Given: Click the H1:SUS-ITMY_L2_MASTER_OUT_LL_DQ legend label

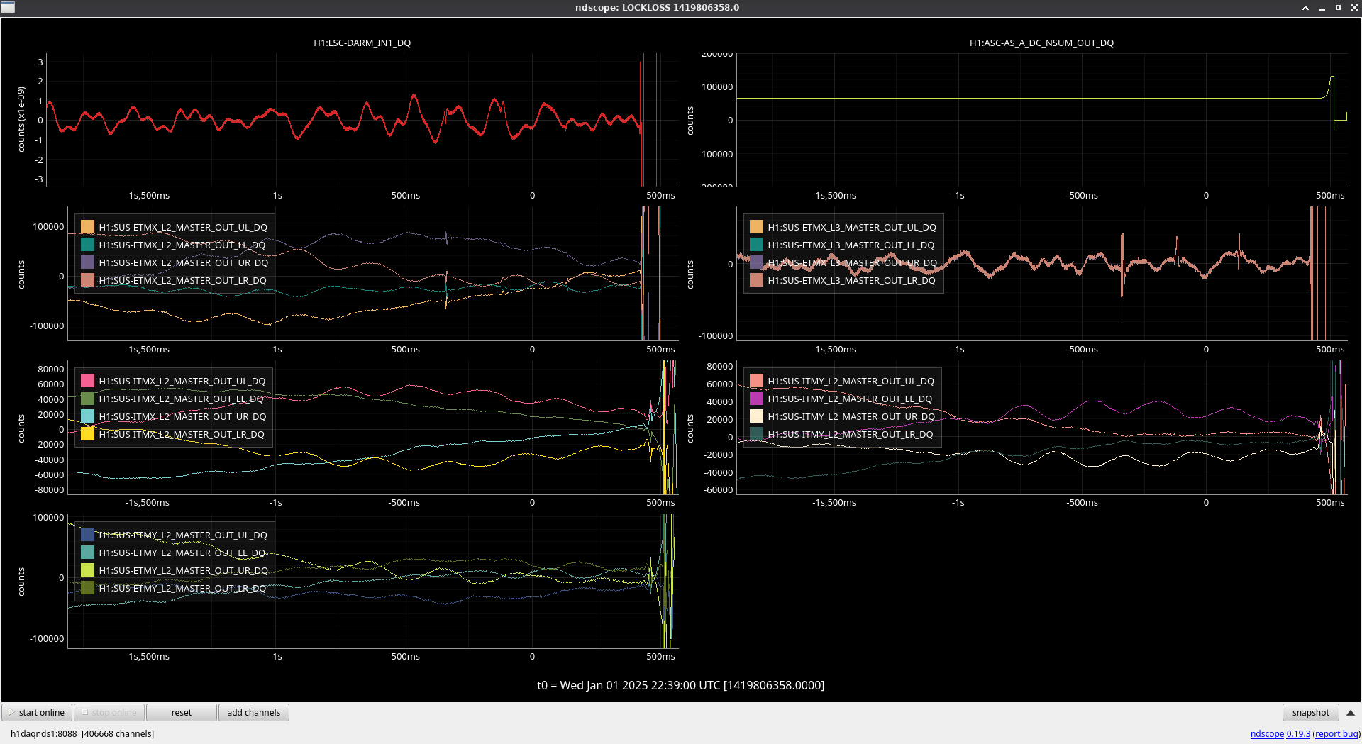Looking at the screenshot, I should coord(850,399).
